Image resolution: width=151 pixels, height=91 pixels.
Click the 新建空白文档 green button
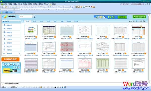(139, 17)
